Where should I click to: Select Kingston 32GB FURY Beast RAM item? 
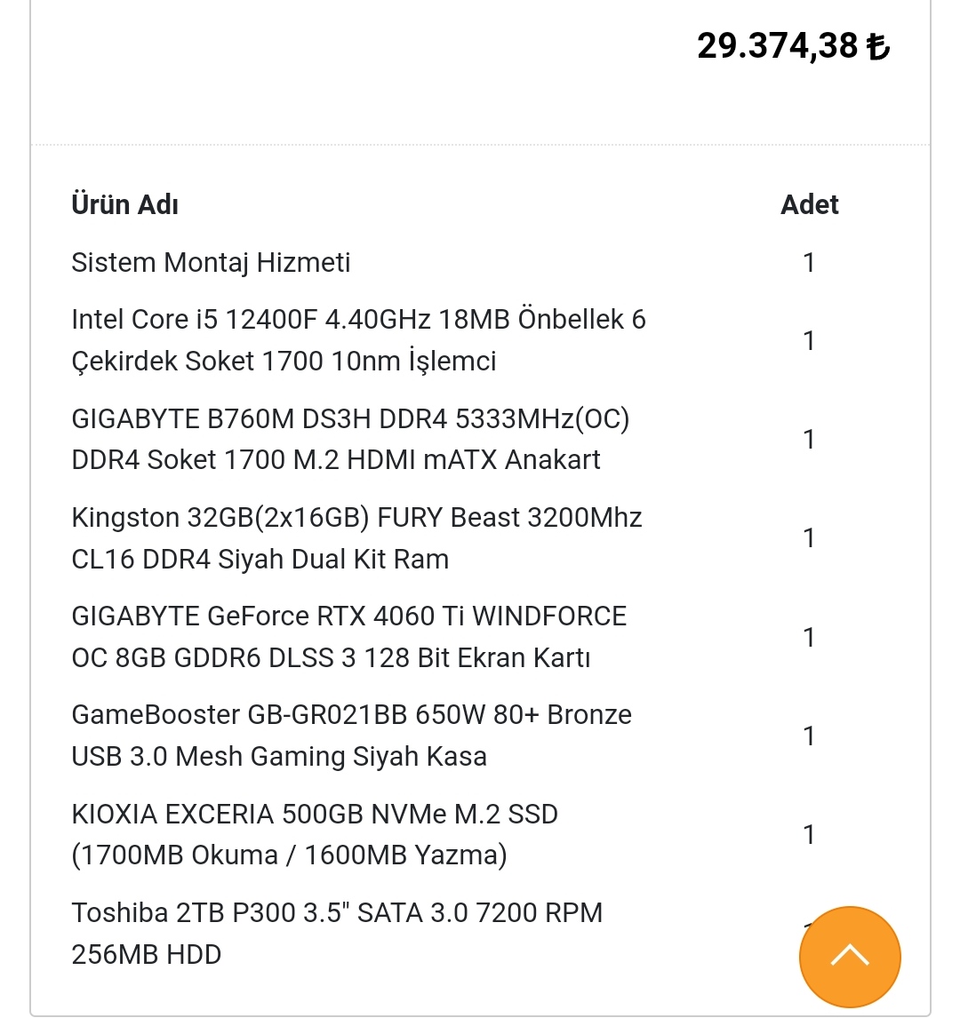[356, 538]
